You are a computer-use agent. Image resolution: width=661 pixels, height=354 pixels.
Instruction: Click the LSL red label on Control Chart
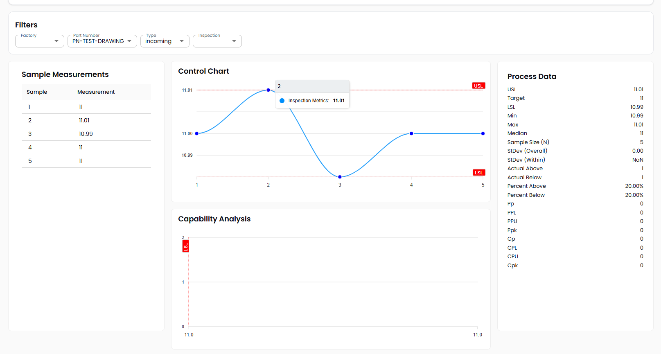point(478,173)
